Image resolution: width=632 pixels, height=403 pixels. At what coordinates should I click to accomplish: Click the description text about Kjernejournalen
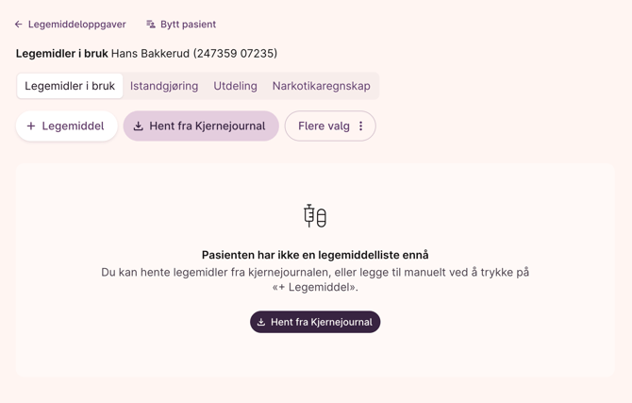315,279
